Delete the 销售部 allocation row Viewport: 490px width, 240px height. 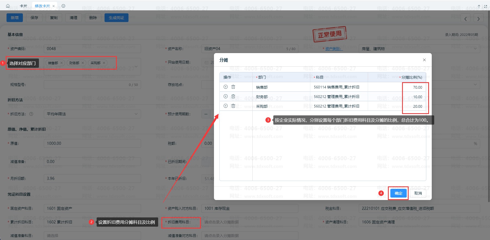coord(233,87)
